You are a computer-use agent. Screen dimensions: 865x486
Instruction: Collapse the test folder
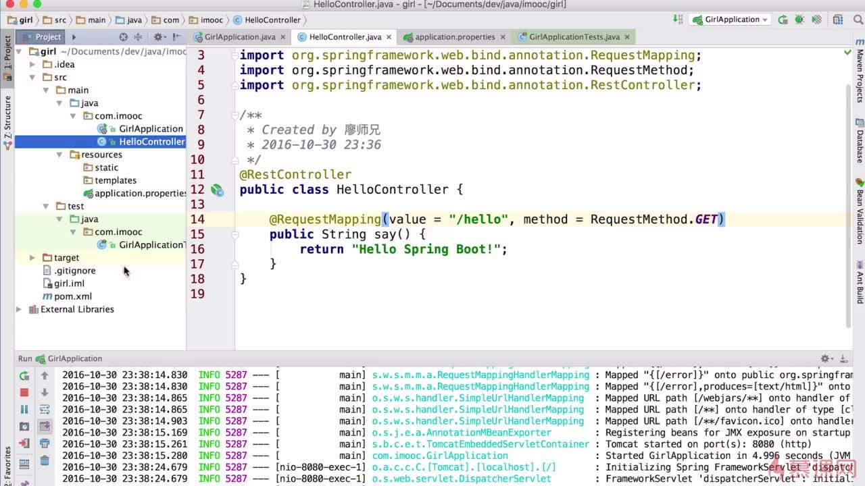pyautogui.click(x=46, y=206)
